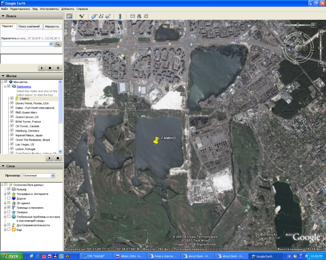Add a new placemark with pushpin tool
326x260 pixels.
tap(81, 16)
